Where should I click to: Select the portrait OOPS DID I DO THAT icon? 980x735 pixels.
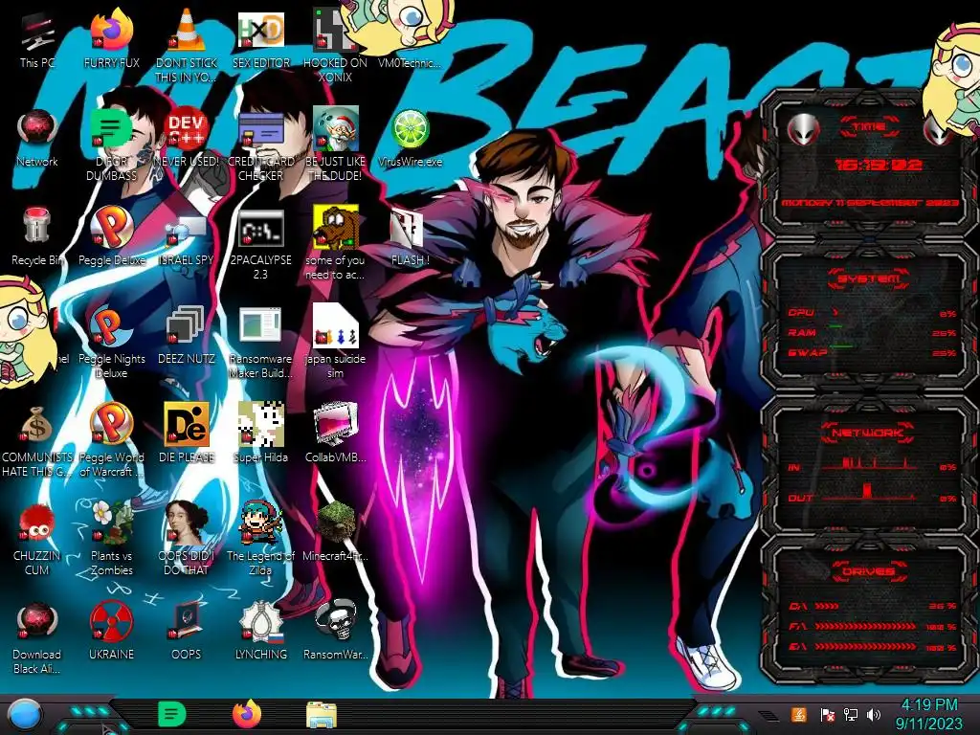(187, 539)
